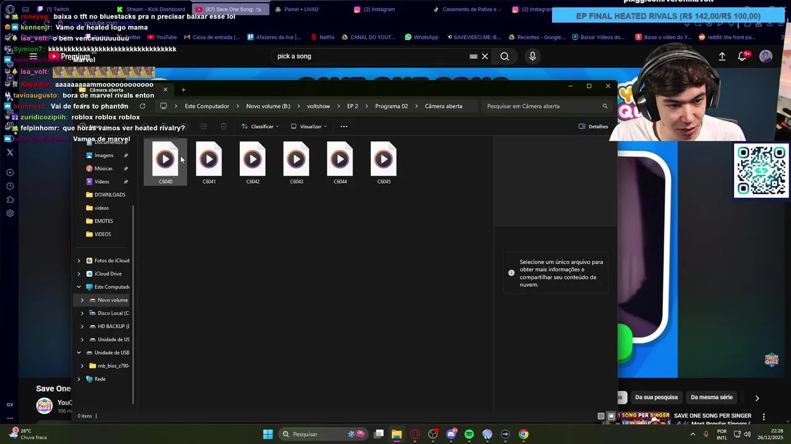The height and width of the screenshot is (444, 791).
Task: Toggle the Detalhes pane button
Action: [593, 126]
